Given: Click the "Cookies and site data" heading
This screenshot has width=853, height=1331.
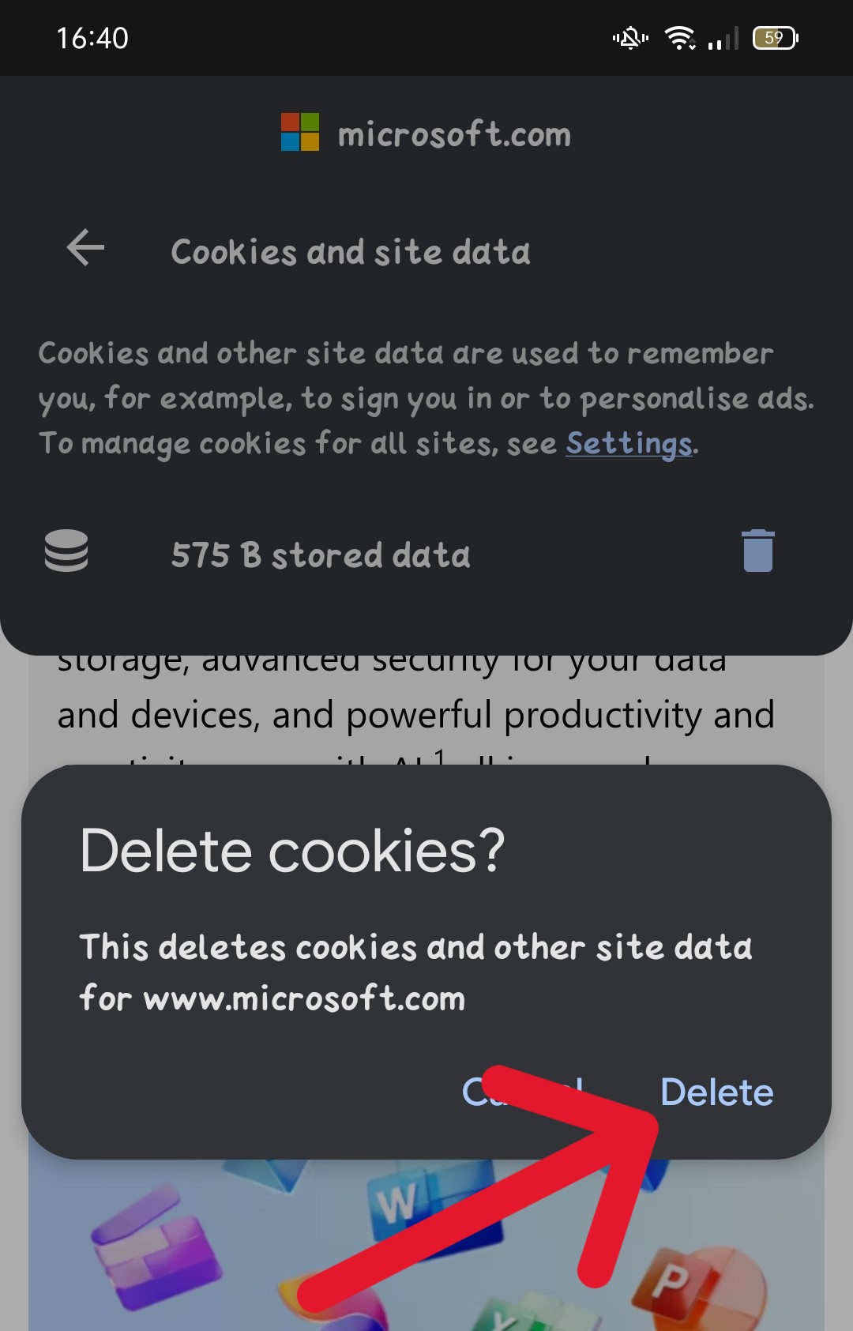Looking at the screenshot, I should pos(351,253).
